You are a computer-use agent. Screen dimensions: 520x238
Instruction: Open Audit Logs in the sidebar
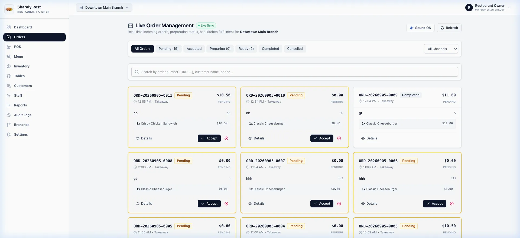pyautogui.click(x=34, y=115)
